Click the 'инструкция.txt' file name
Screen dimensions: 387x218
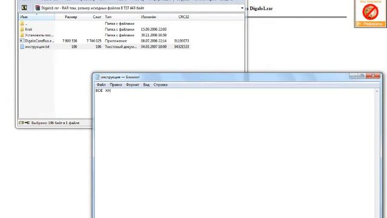[x=37, y=47]
